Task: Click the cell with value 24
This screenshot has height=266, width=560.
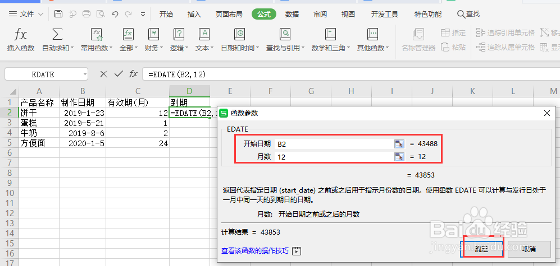Action: click(138, 143)
